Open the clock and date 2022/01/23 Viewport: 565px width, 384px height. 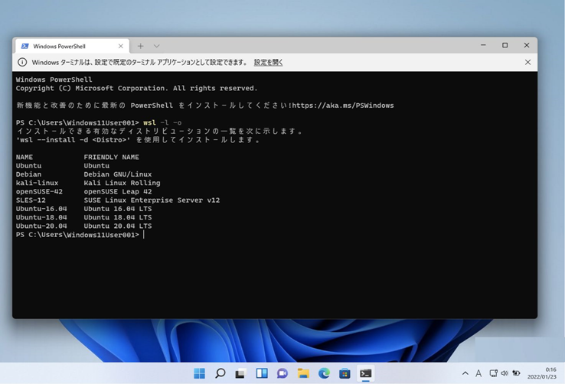click(x=541, y=373)
